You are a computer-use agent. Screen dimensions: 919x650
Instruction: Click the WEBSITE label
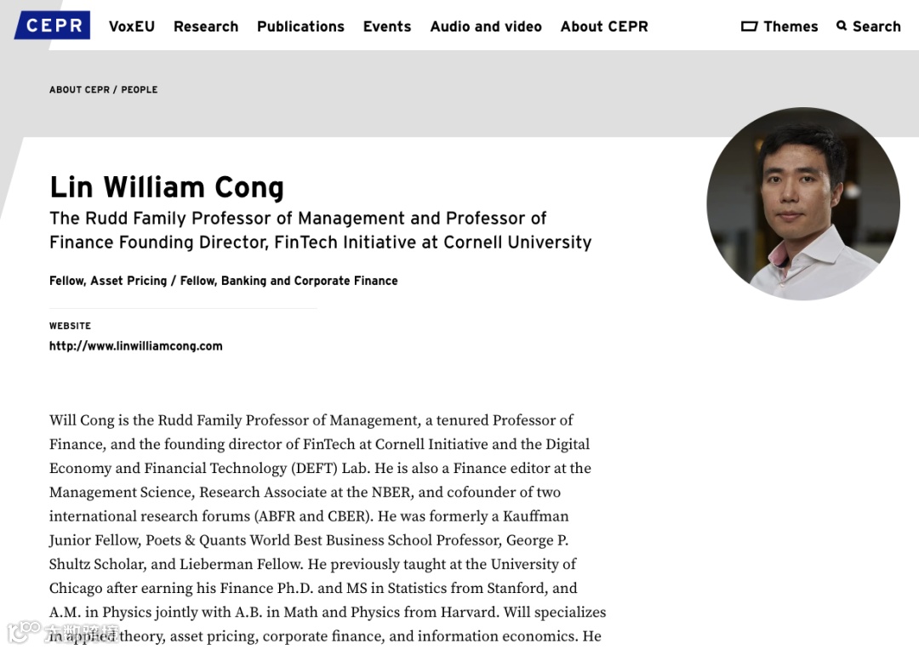pyautogui.click(x=70, y=326)
